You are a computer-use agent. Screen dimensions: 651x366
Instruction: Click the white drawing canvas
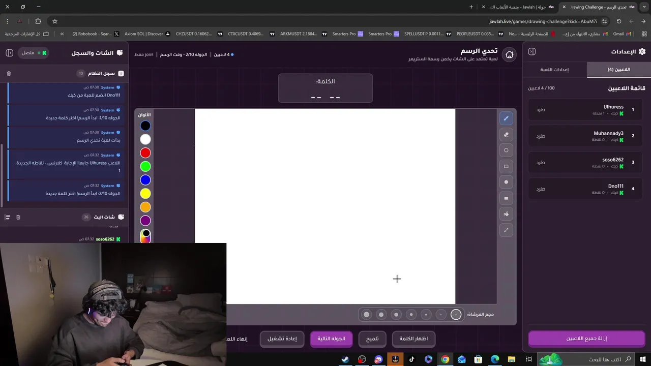point(325,206)
